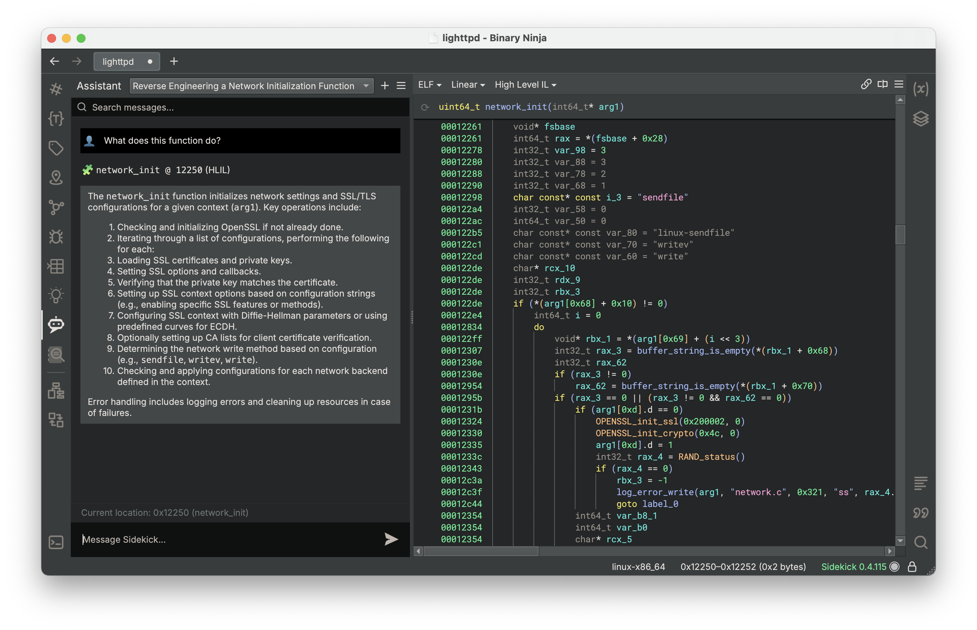Open the Types sidebar panel
Screen dimensions: 977x630
coord(56,119)
